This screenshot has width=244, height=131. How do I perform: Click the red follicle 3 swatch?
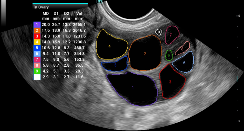[37, 36]
